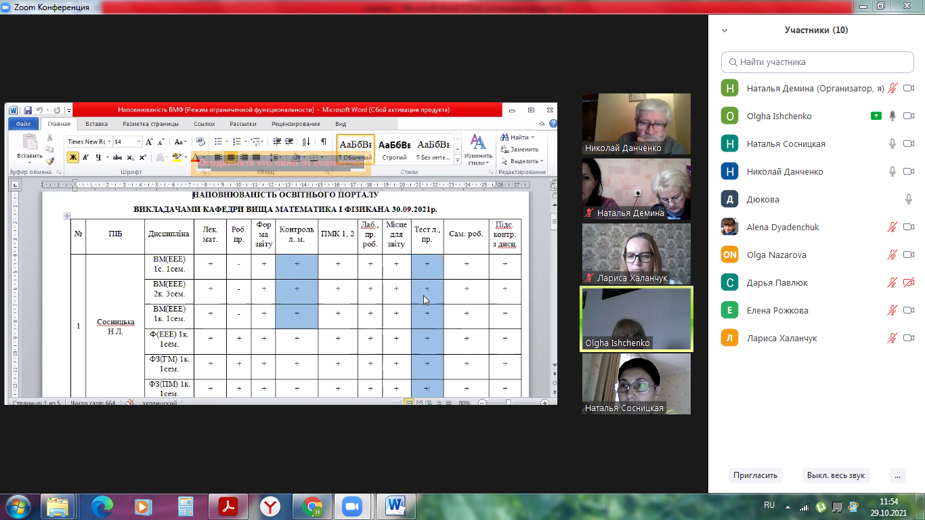Open Word Help question mark icon
Image resolution: width=925 pixels, height=520 pixels.
553,124
